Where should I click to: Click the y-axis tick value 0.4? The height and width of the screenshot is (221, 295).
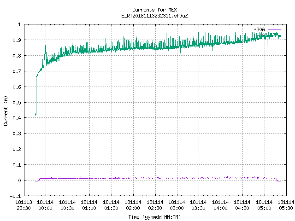point(17,118)
